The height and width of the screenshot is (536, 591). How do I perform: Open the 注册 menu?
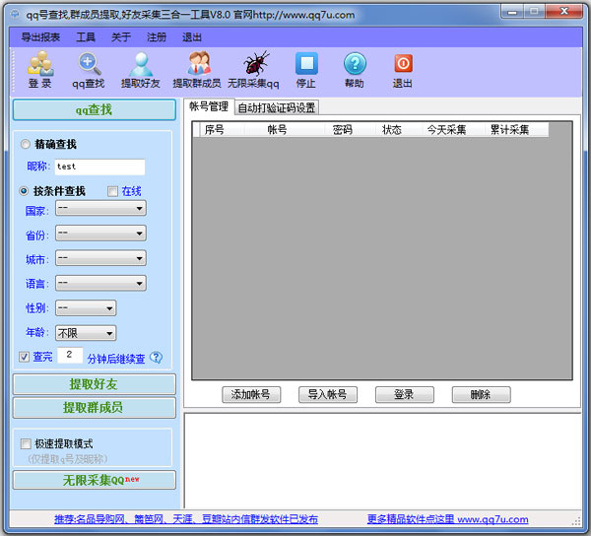(157, 37)
